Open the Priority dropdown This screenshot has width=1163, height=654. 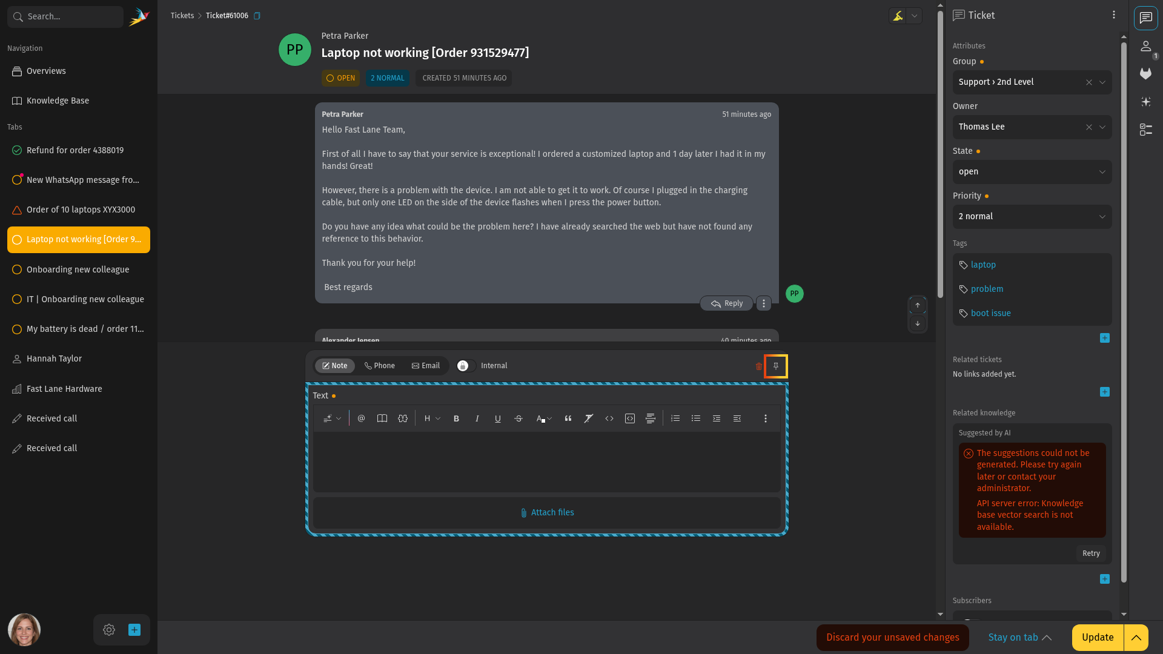click(1032, 217)
